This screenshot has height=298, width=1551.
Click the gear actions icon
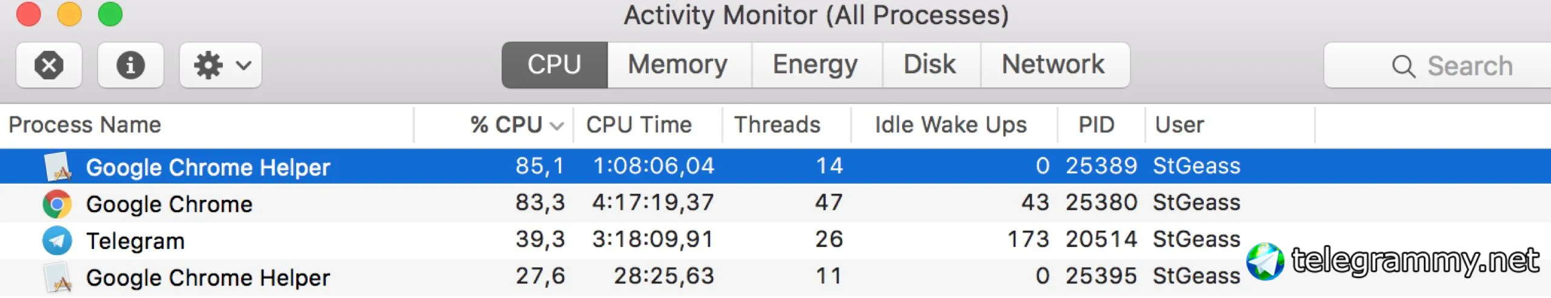click(x=208, y=65)
